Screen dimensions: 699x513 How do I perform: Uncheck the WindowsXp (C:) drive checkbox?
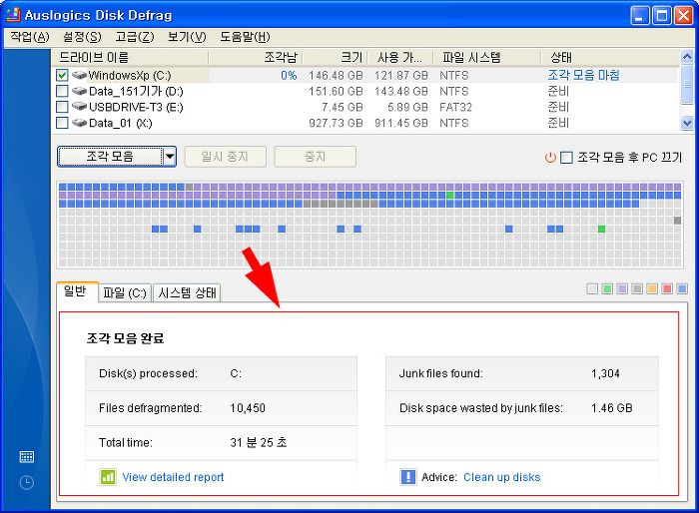(62, 75)
